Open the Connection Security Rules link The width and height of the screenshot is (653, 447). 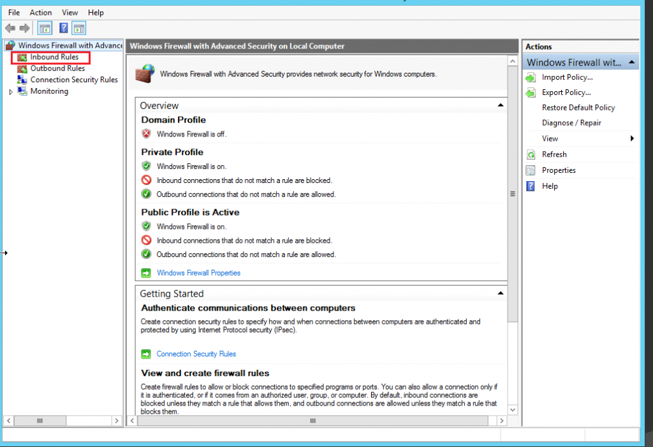pyautogui.click(x=196, y=354)
